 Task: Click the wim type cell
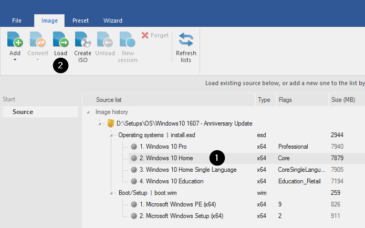coord(262,193)
